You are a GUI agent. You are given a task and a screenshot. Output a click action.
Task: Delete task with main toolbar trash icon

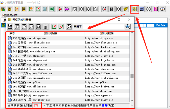(111, 9)
